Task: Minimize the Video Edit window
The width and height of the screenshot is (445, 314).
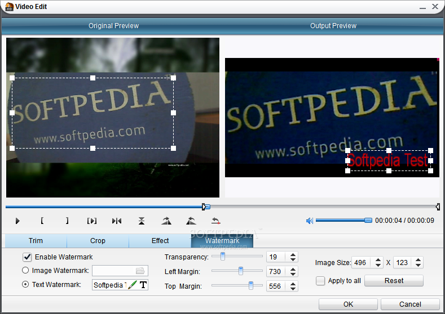Action: click(422, 7)
